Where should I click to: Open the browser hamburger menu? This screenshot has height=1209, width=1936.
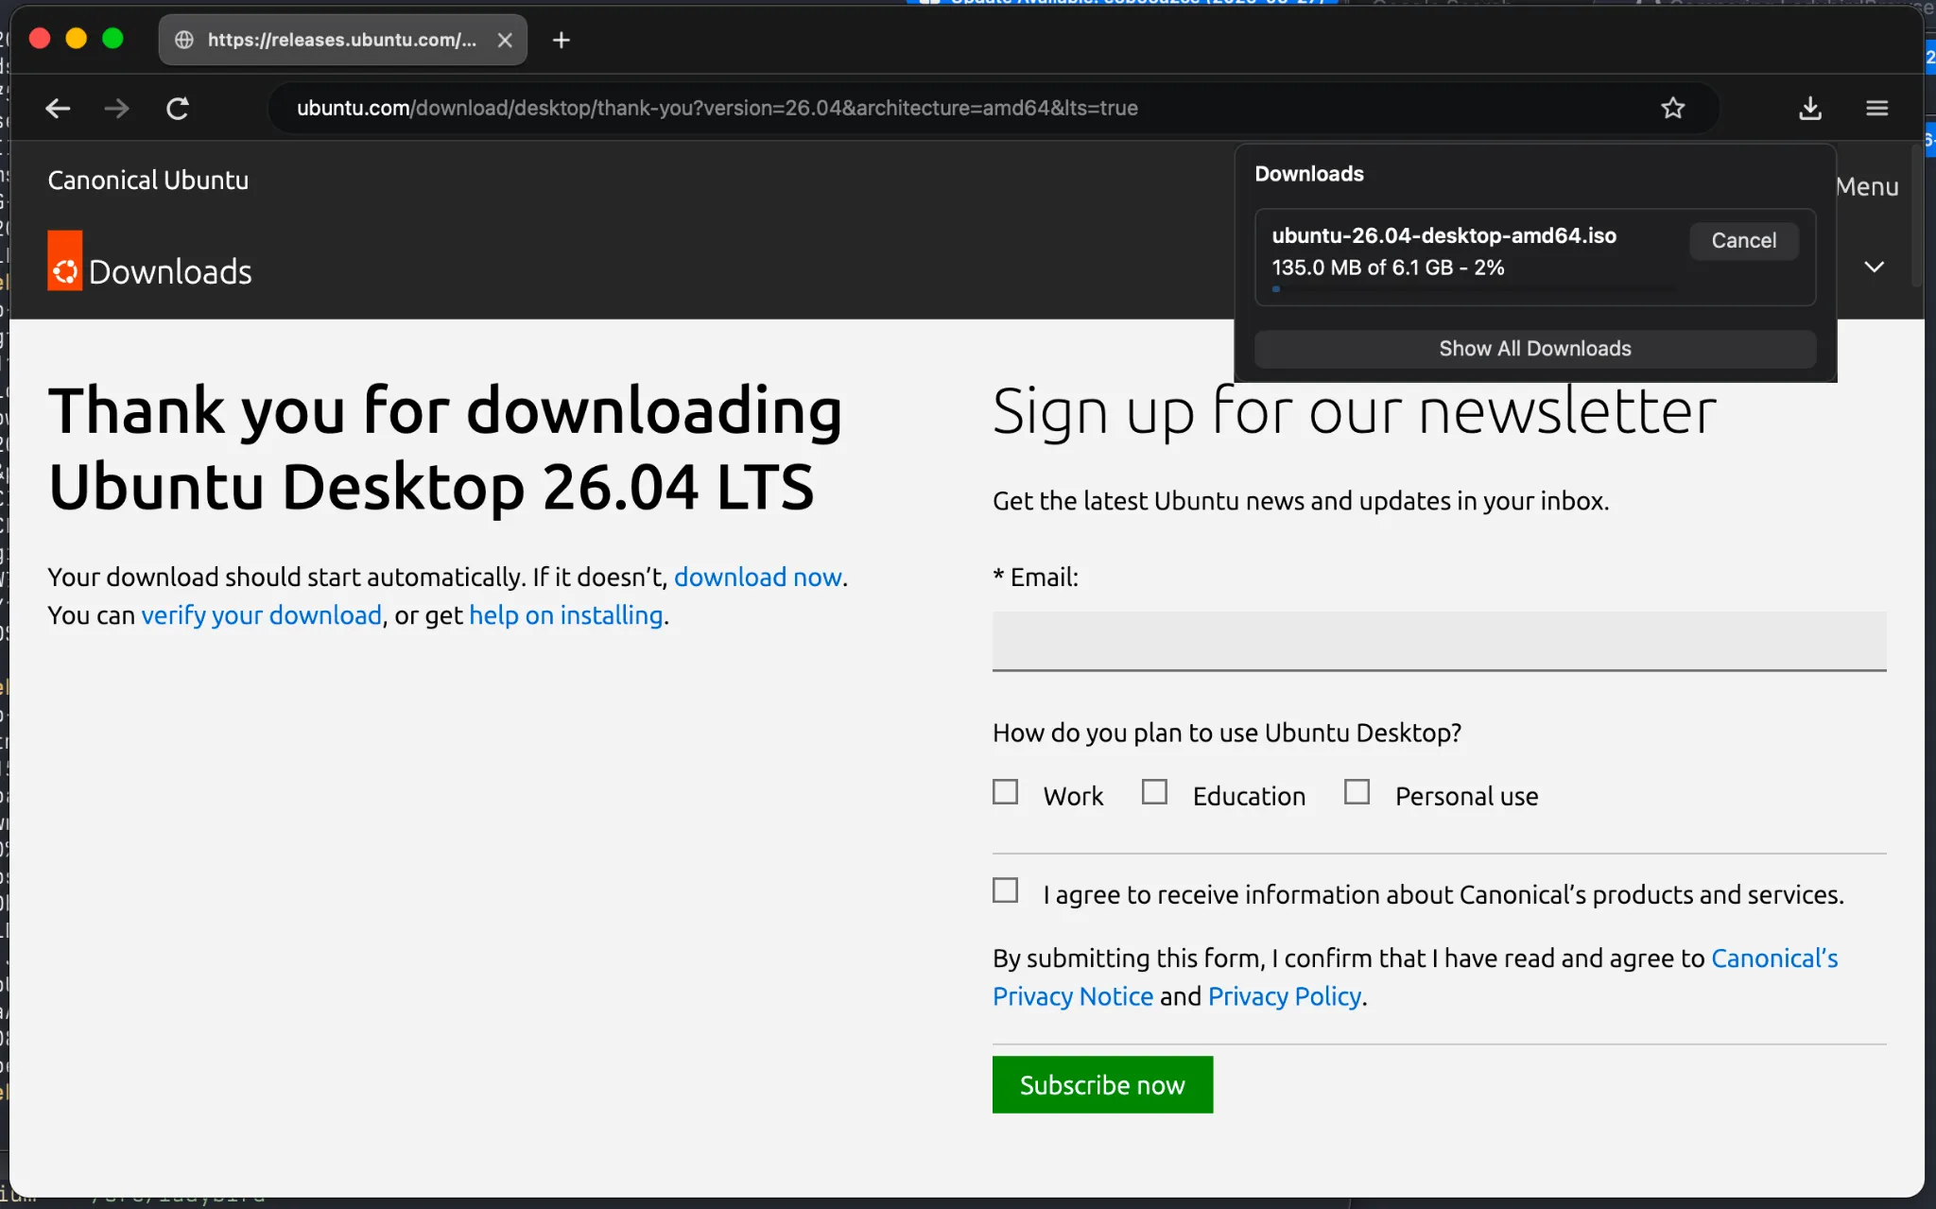pyautogui.click(x=1876, y=108)
